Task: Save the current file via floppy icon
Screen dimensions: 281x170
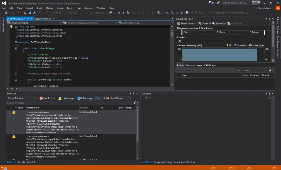Action: (x=30, y=13)
